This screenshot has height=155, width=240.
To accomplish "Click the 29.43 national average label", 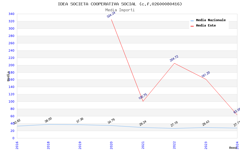I will tap(206, 123).
